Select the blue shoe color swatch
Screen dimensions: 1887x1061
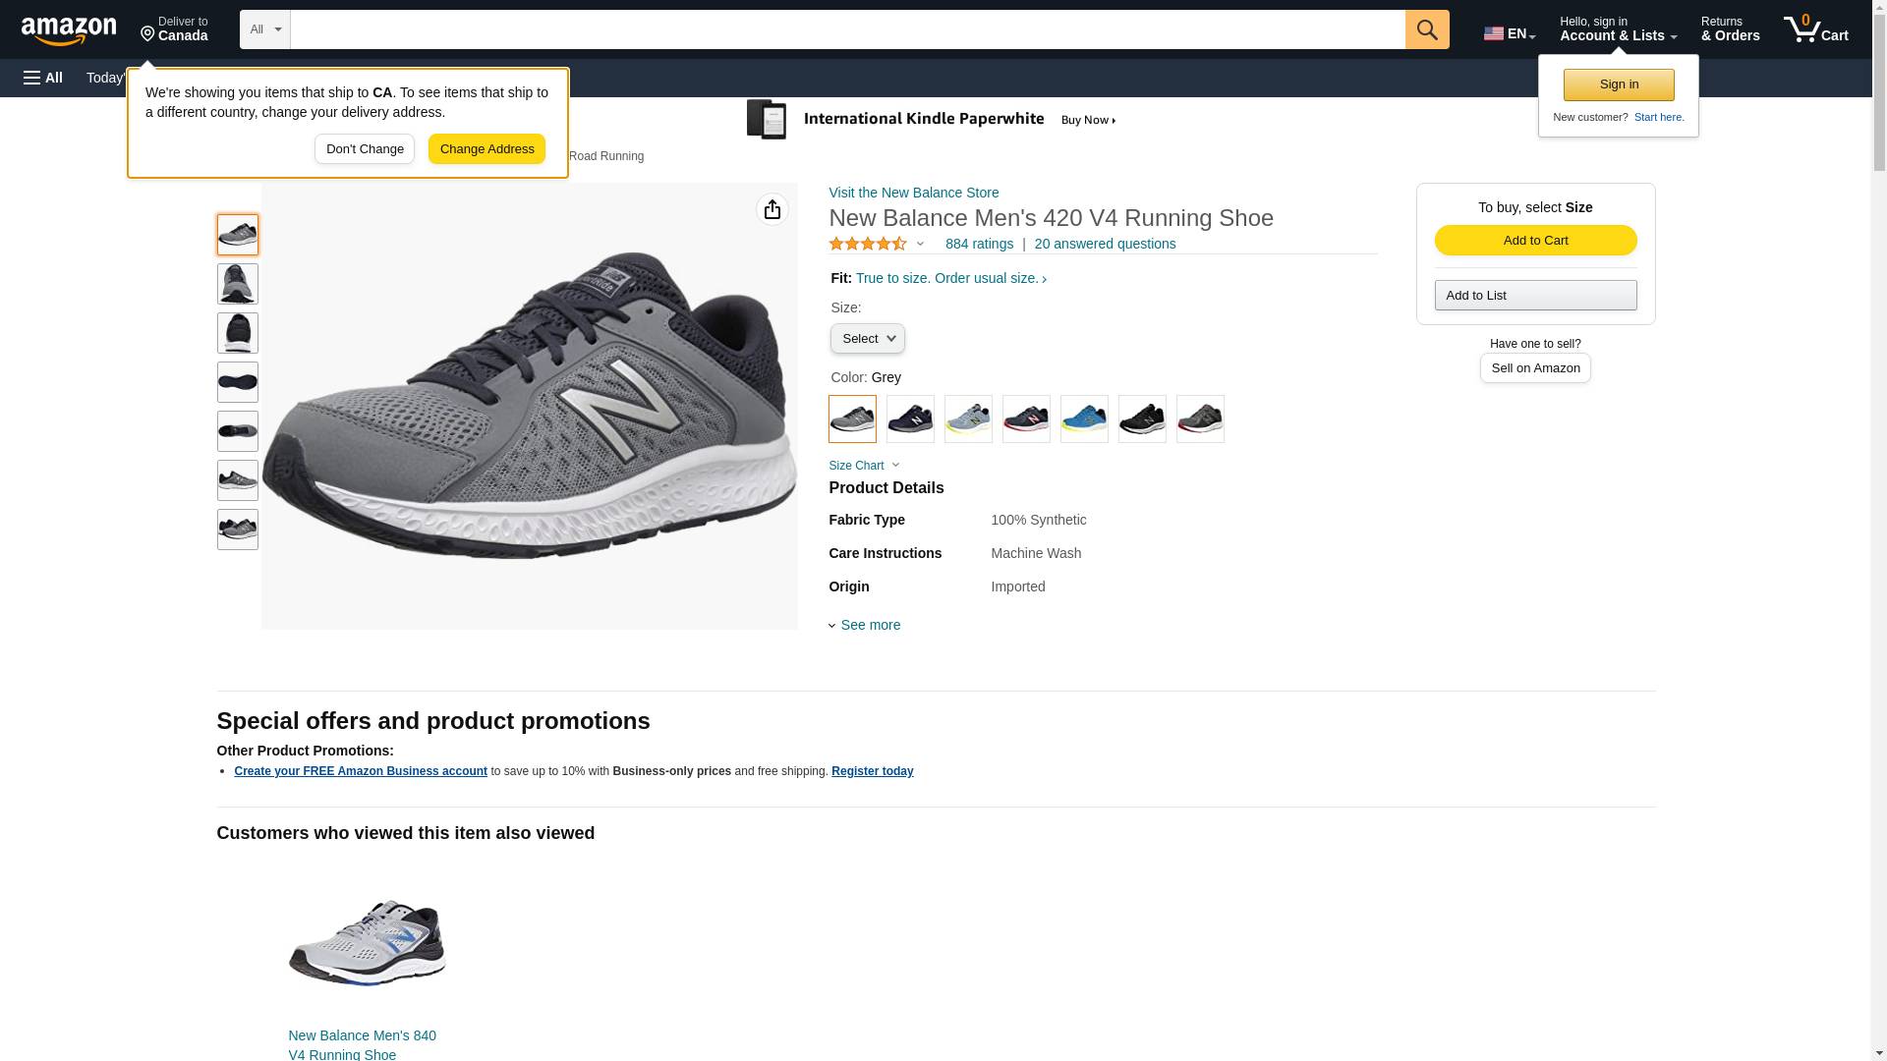pyautogui.click(x=1084, y=419)
